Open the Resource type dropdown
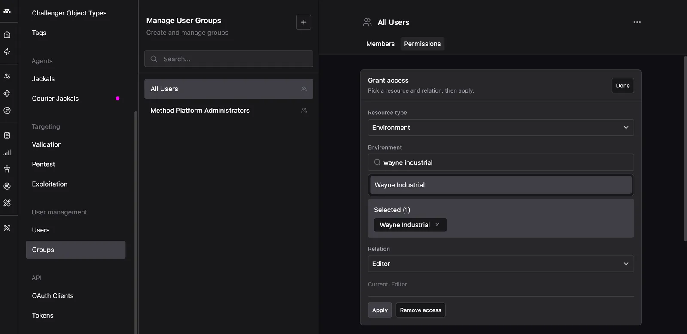The width and height of the screenshot is (687, 334). pos(501,128)
